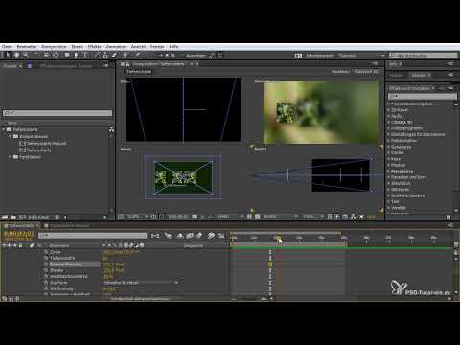The height and width of the screenshot is (345, 460).
Task: Select the Pan Behind anchor point tool
Action: click(56, 55)
